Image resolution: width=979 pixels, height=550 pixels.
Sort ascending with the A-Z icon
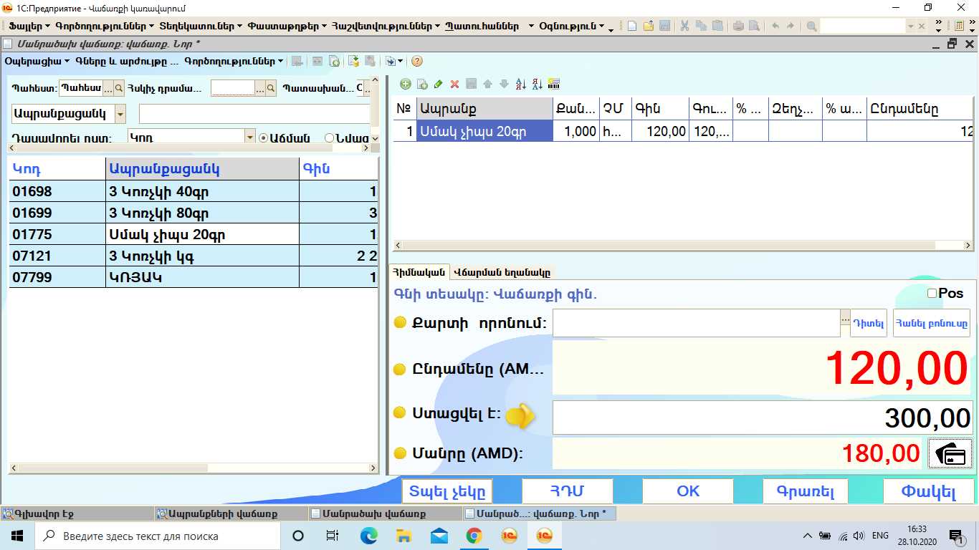coord(521,84)
